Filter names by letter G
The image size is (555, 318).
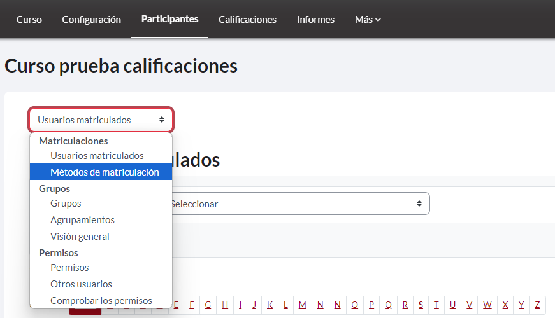[x=208, y=305]
